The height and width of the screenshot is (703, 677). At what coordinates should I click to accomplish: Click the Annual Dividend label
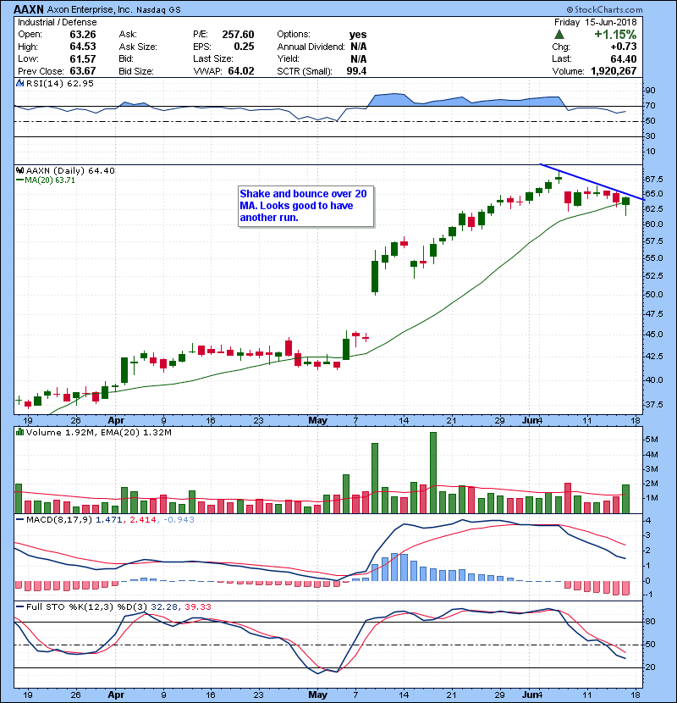[311, 47]
